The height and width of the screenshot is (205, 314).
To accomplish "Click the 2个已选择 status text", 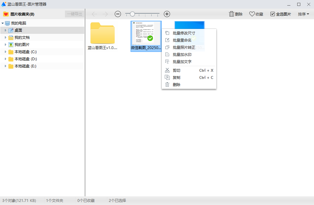I will click(x=117, y=200).
